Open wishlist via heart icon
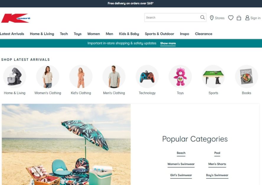Viewport: 262px width, 185px height. click(231, 18)
